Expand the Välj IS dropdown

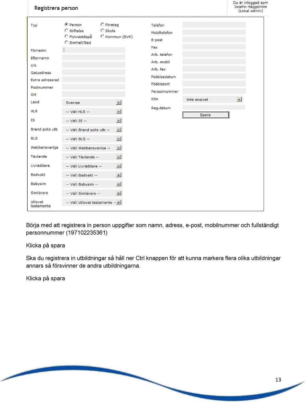(x=92, y=121)
